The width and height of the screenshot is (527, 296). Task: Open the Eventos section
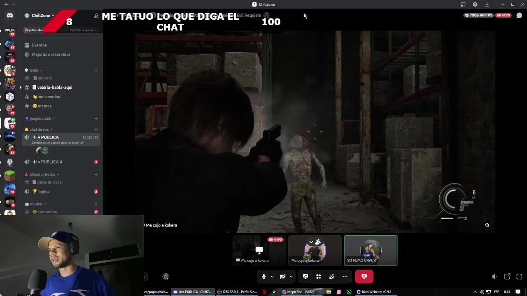pos(39,45)
